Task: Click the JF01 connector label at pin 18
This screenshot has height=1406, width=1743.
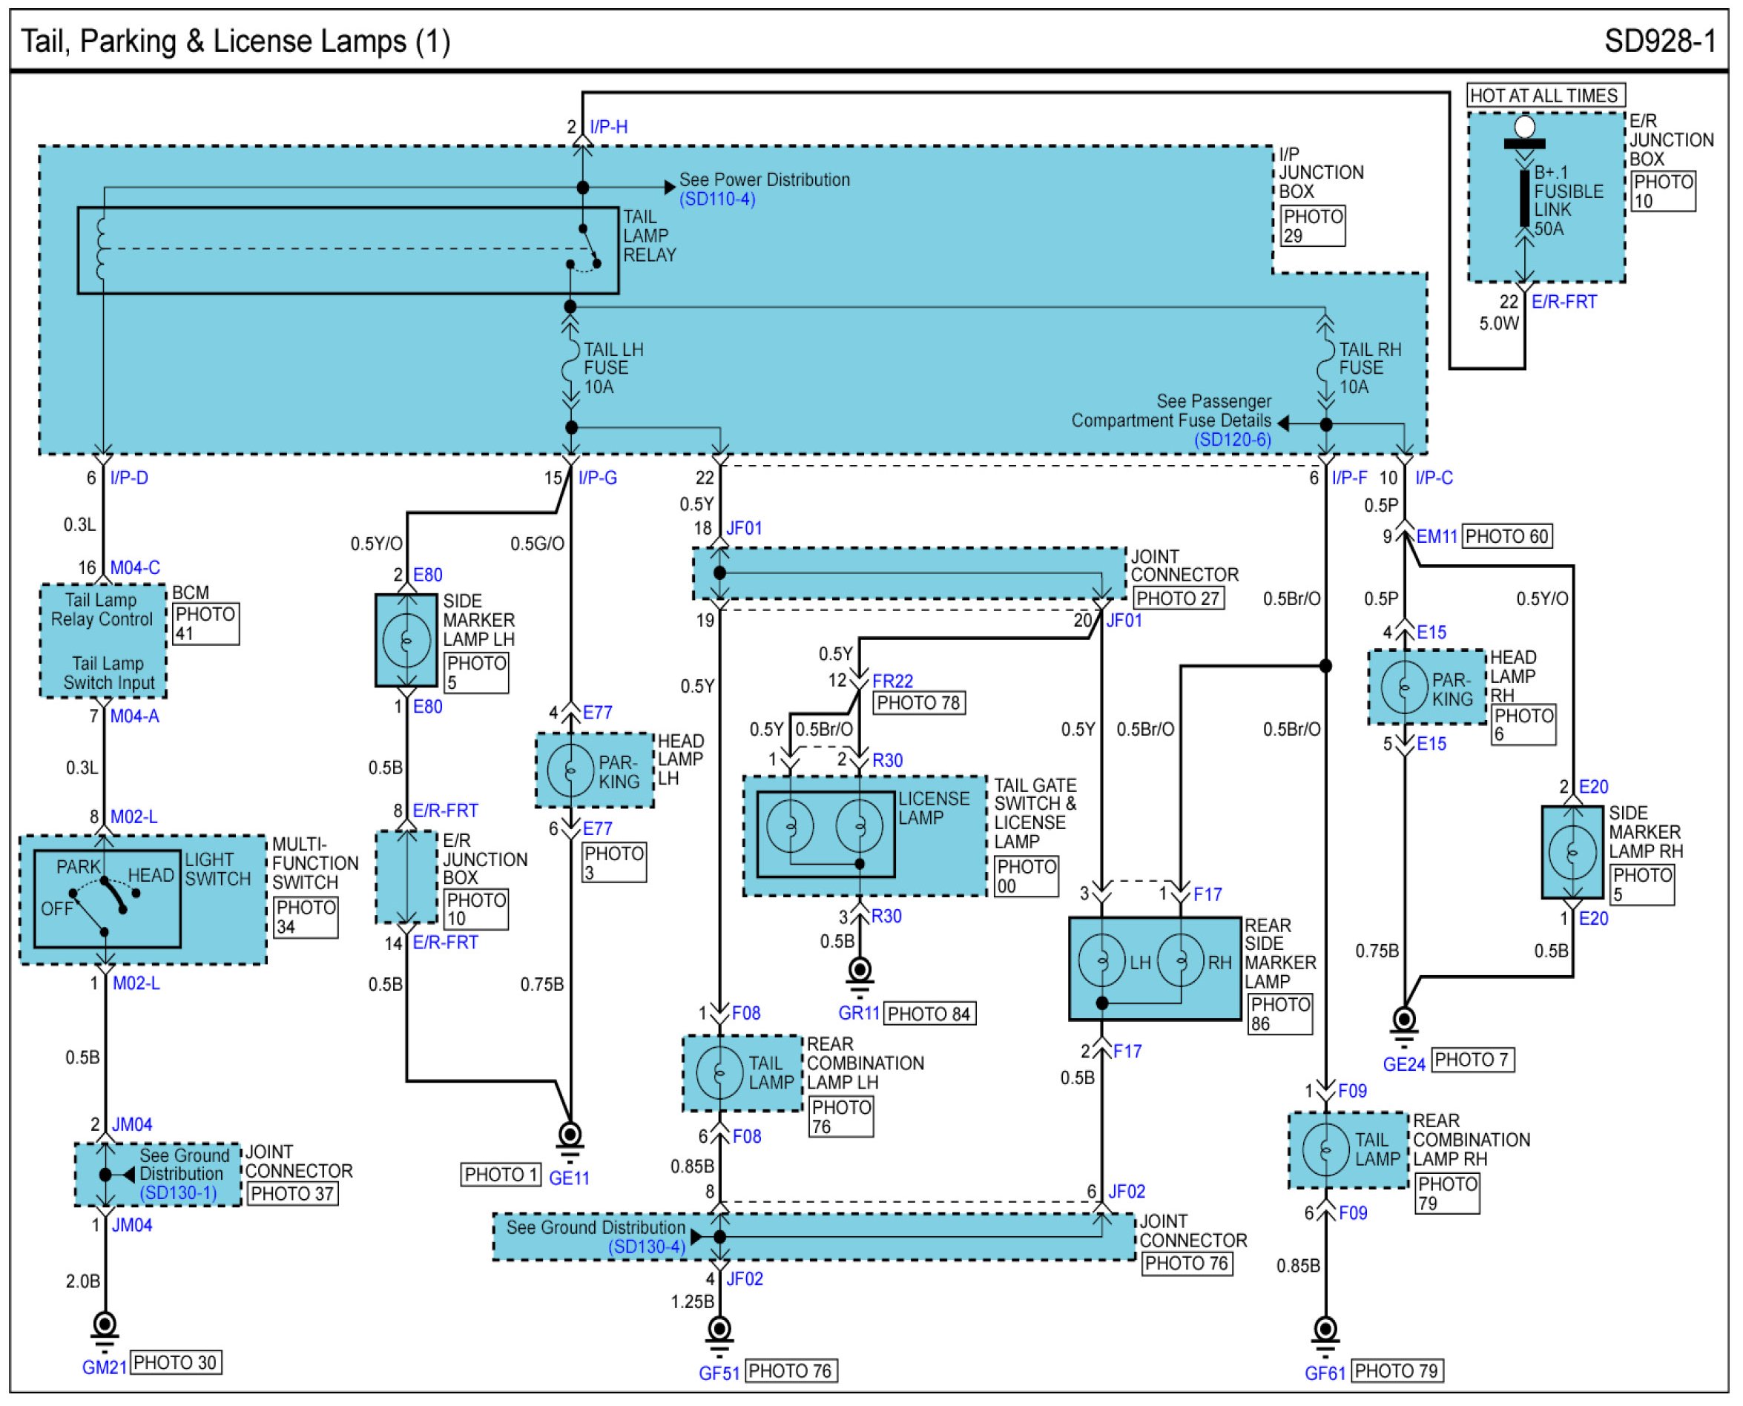Action: (743, 528)
